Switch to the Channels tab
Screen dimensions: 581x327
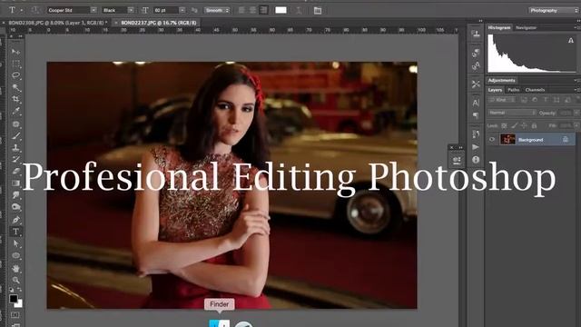[535, 90]
